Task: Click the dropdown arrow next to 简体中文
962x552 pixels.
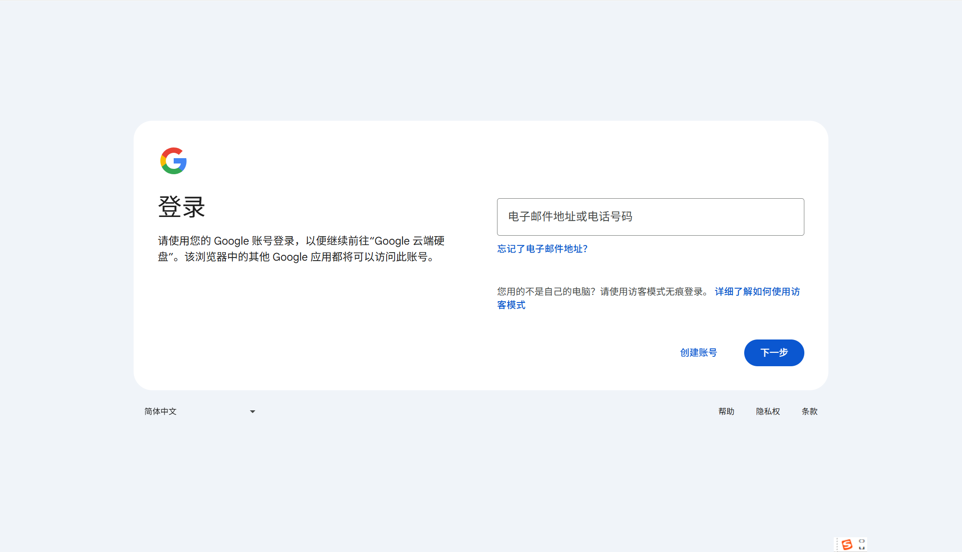Action: coord(253,411)
